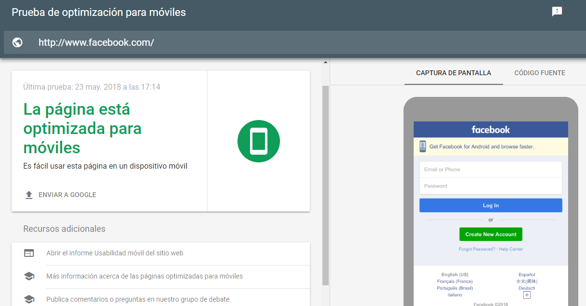Click the results panel scrollbar thumb
The image size is (586, 306).
click(x=325, y=186)
